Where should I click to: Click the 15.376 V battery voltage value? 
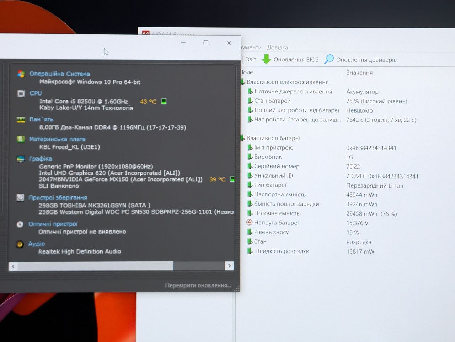pos(357,223)
